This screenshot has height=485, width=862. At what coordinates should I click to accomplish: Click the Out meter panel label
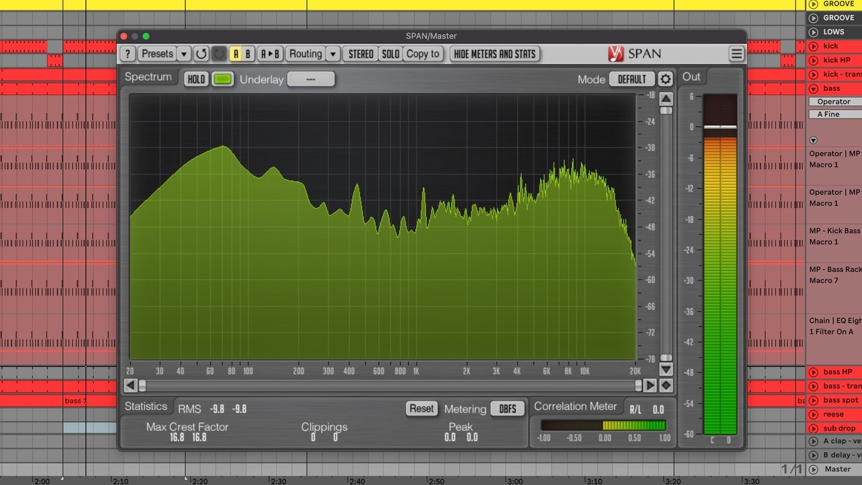click(x=692, y=76)
